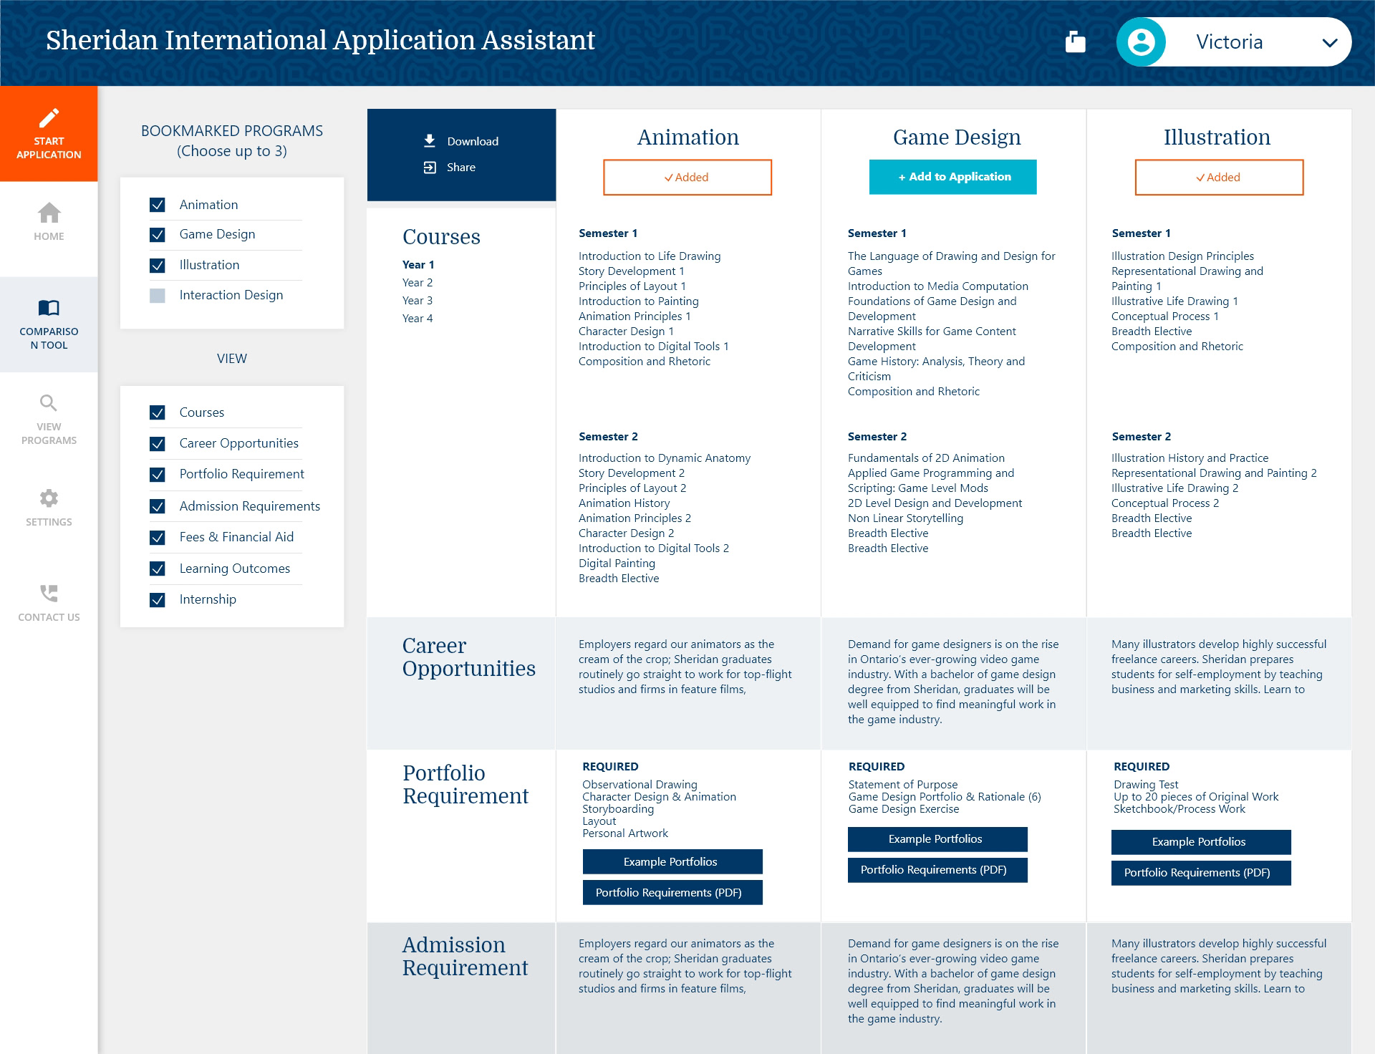Viewport: 1375px width, 1054px height.
Task: Open Game Design Portfolio Requirements PDF
Action: pyautogui.click(x=937, y=870)
